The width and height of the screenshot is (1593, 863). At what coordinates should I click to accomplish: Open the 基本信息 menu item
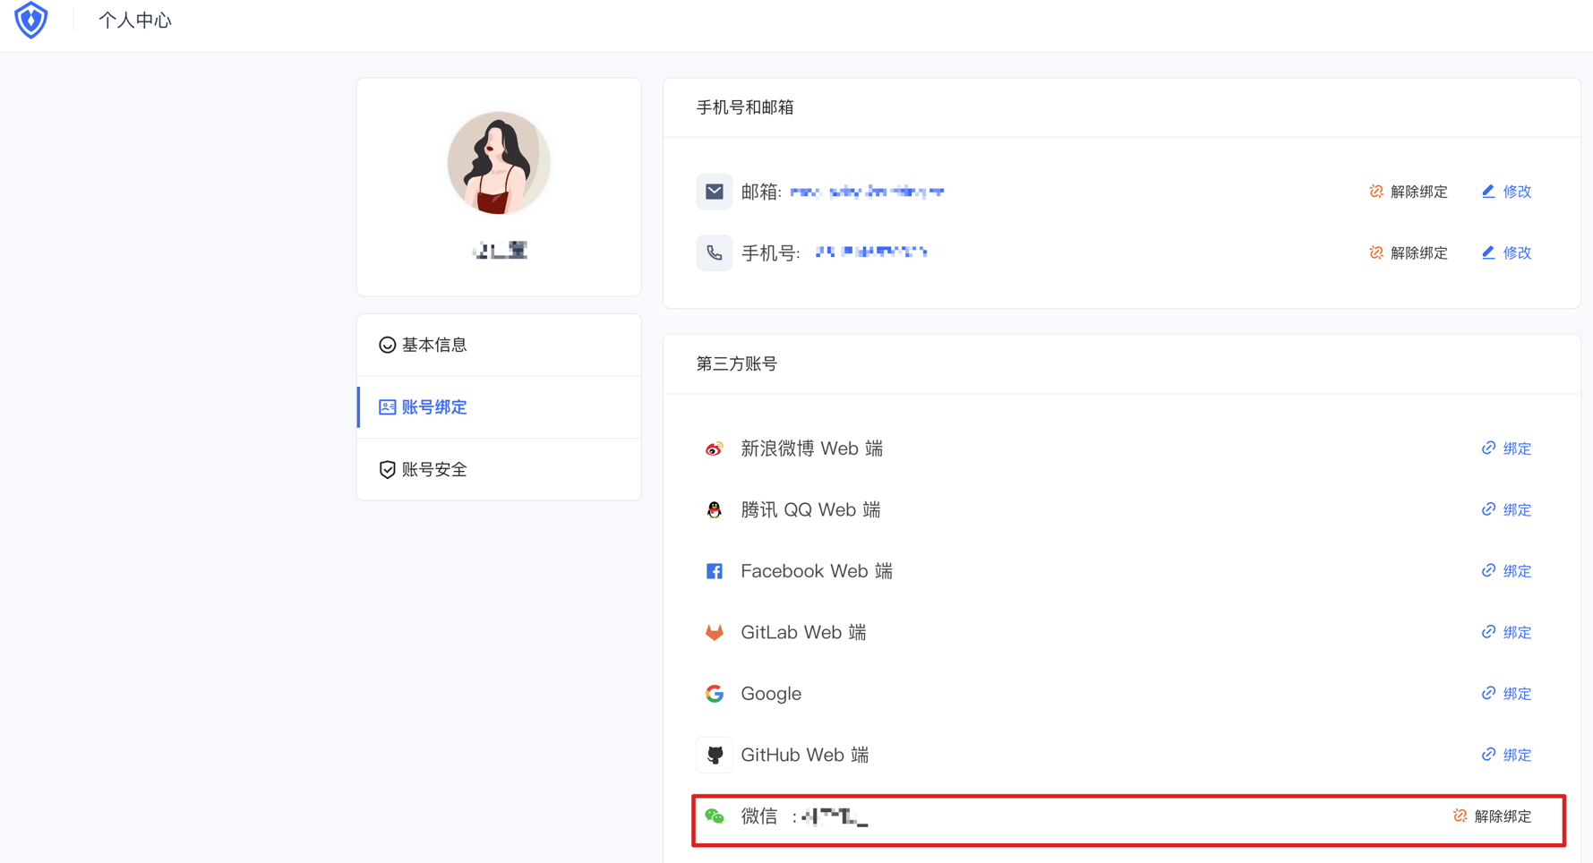(x=433, y=345)
